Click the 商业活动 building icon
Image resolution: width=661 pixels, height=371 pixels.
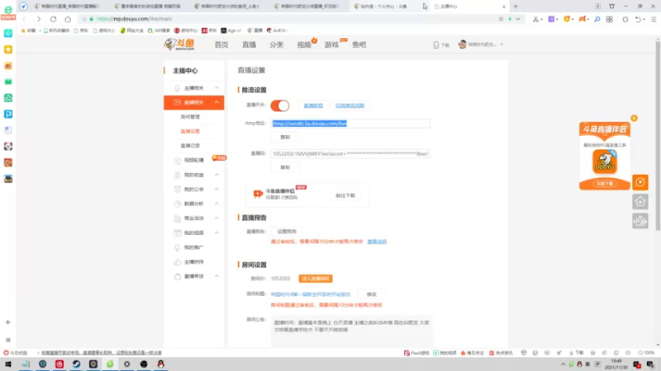[178, 218]
